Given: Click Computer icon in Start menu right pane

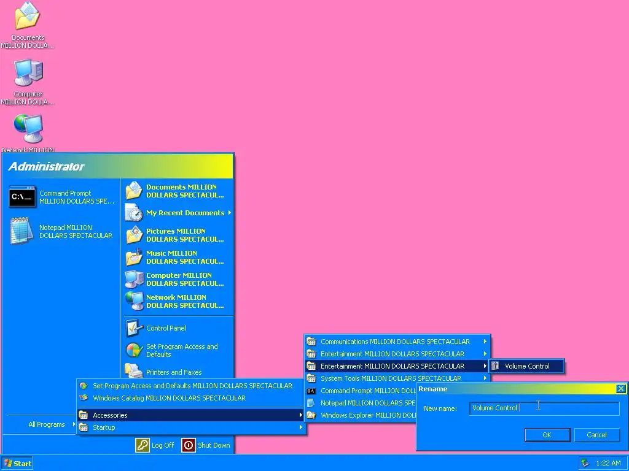Looking at the screenshot, I should 134,279.
